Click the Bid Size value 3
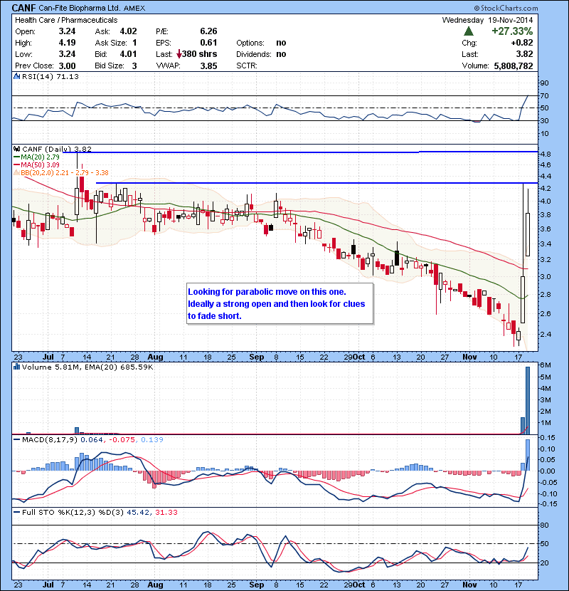Image resolution: width=569 pixels, height=591 pixels. [134, 66]
